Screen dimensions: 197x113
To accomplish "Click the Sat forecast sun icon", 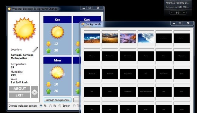I will (x=57, y=32).
